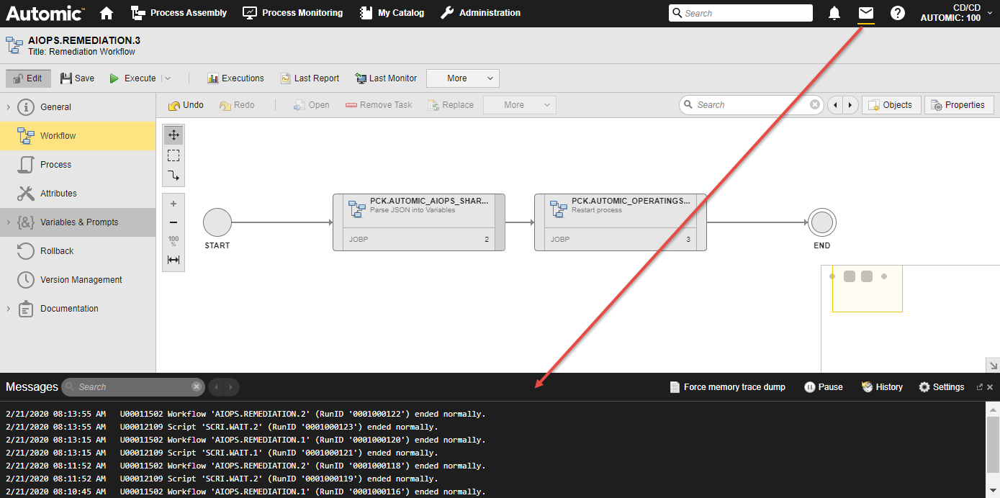Open My Catalog perspective
1000x498 pixels.
391,13
